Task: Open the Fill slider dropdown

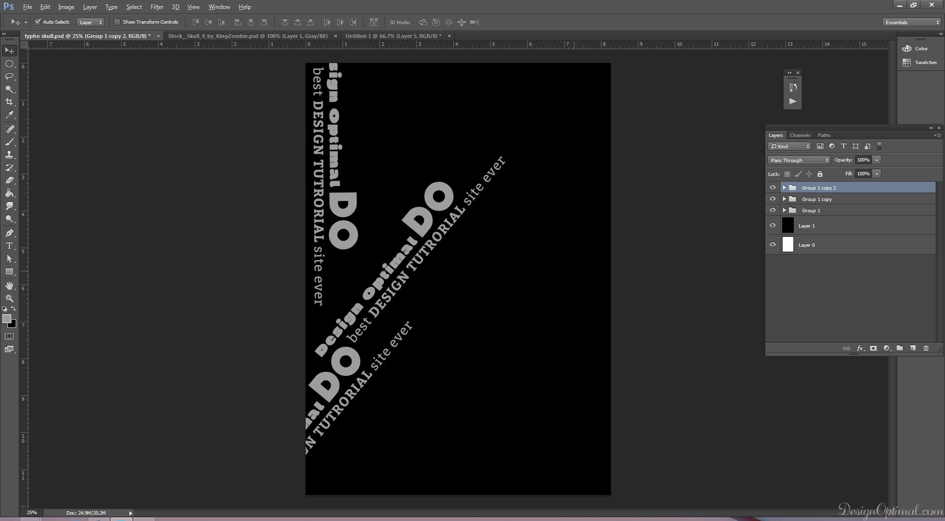Action: (x=877, y=174)
